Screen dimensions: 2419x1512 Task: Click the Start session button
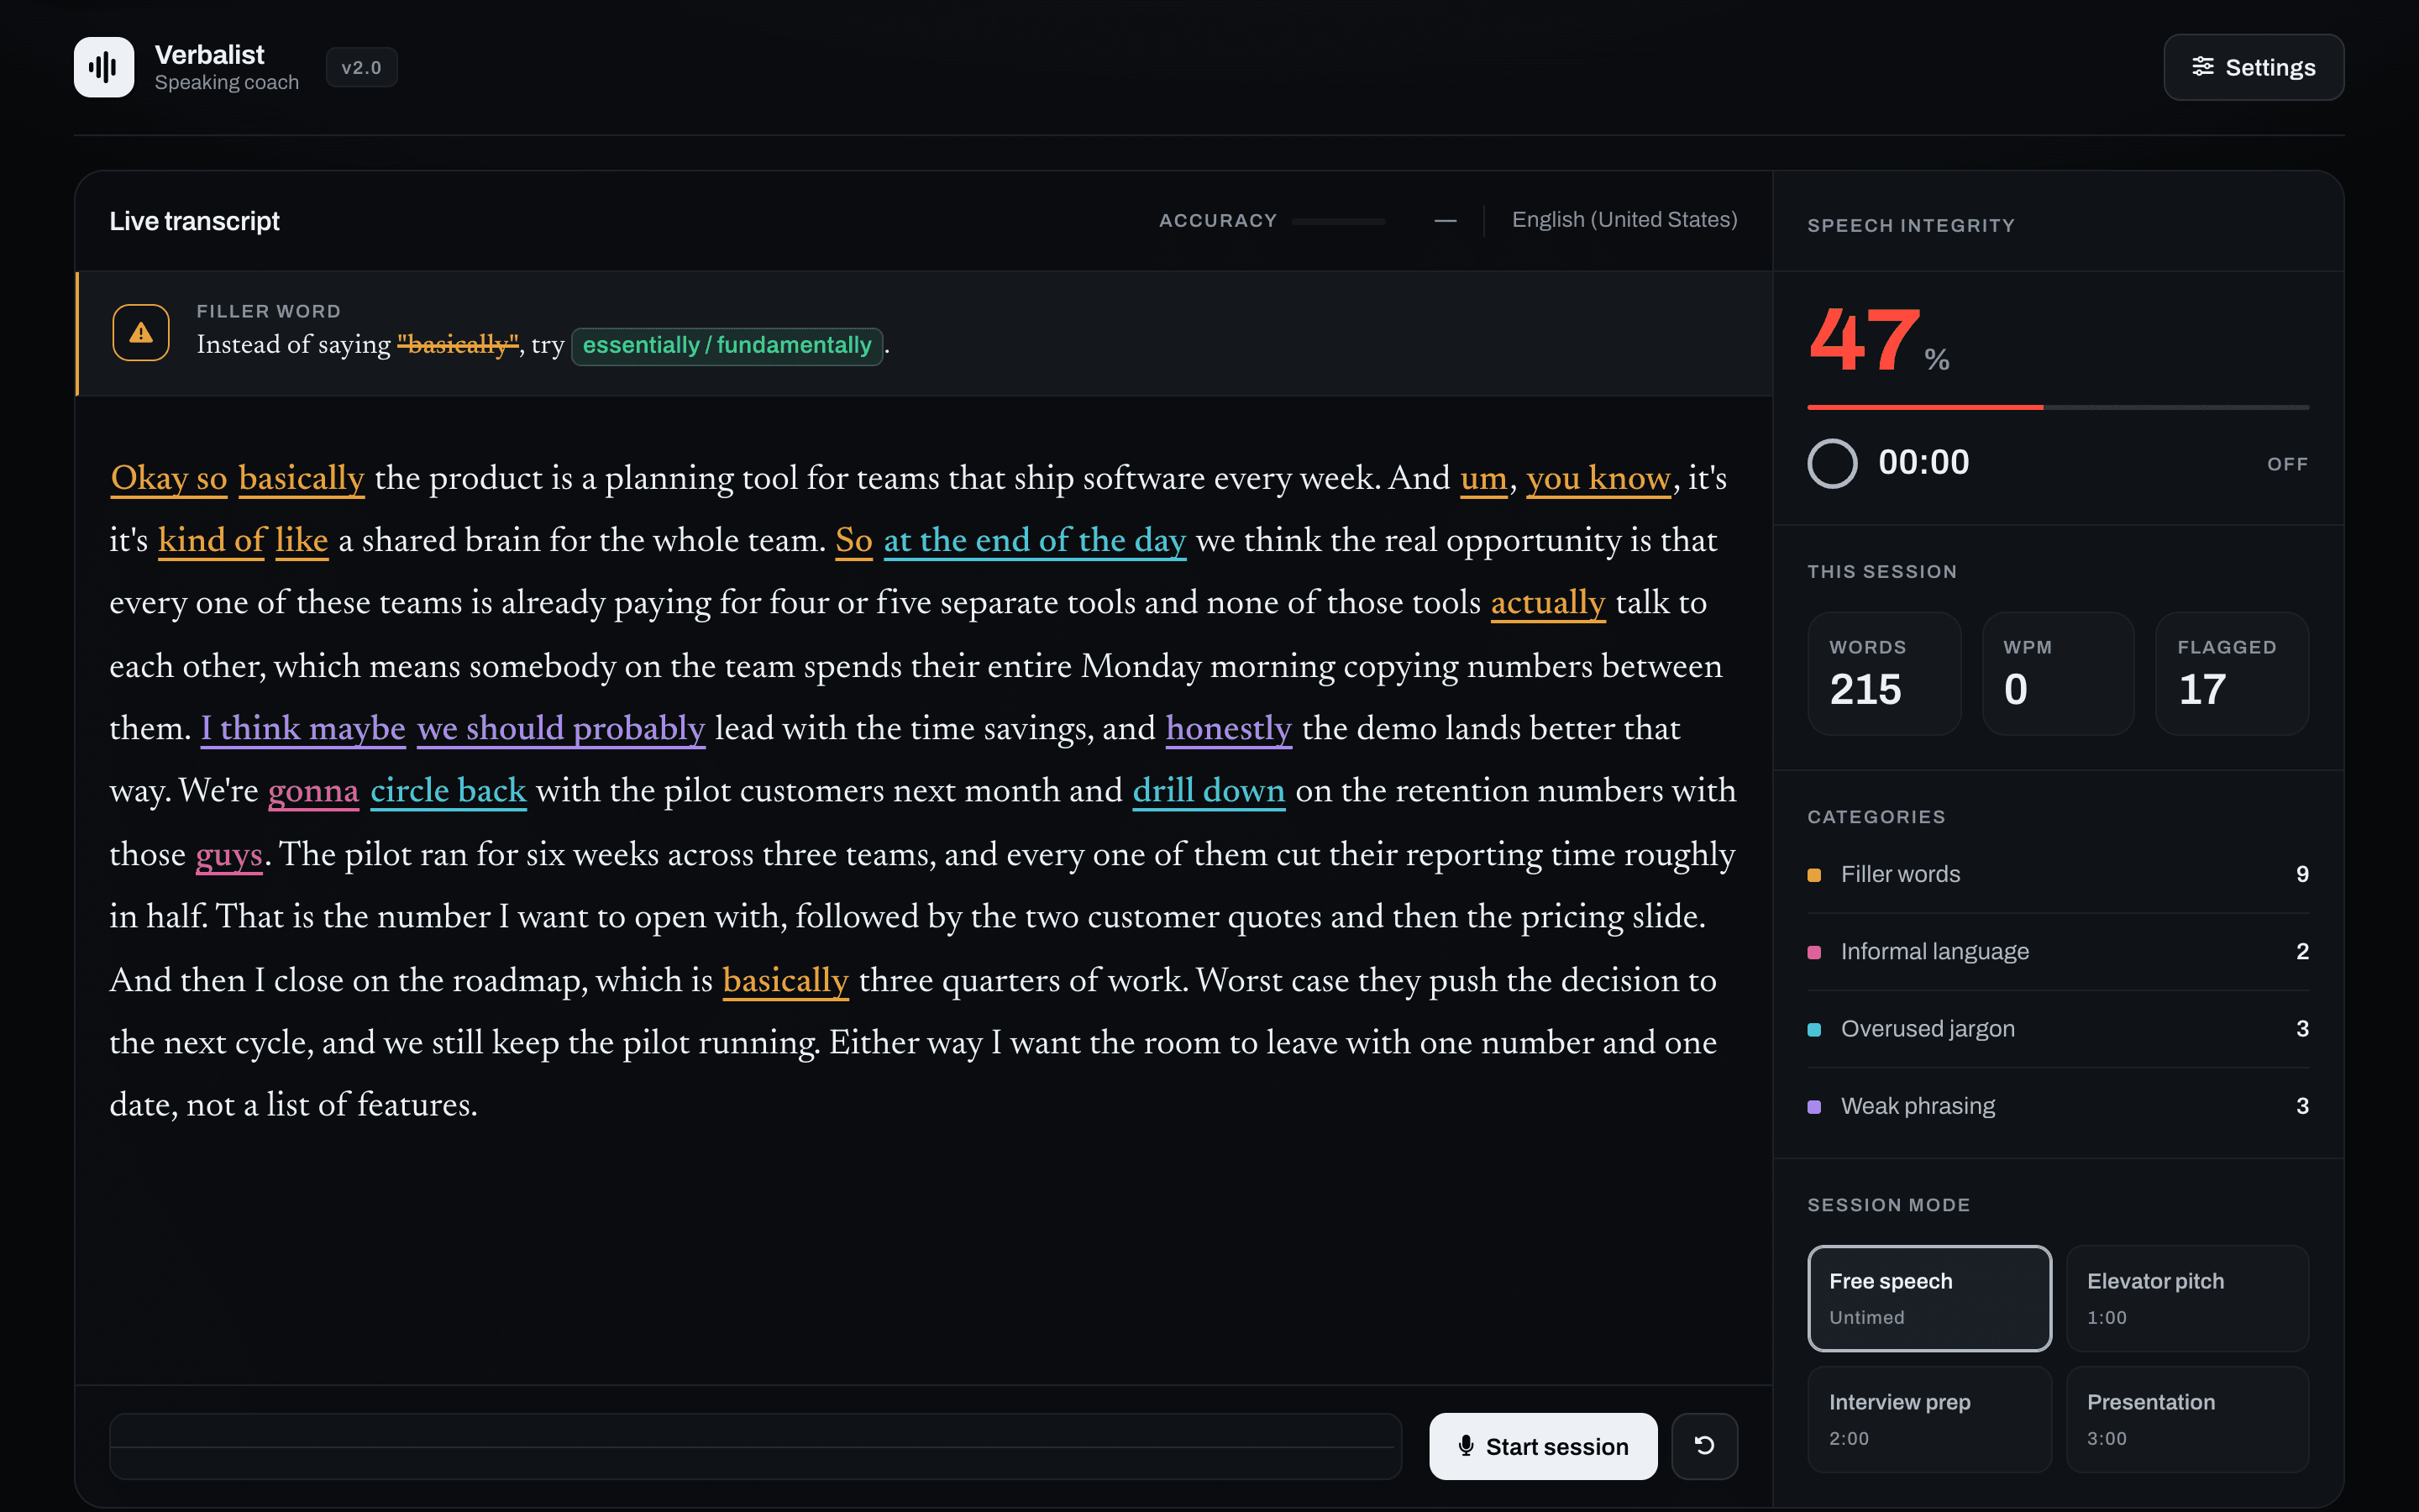(x=1543, y=1446)
